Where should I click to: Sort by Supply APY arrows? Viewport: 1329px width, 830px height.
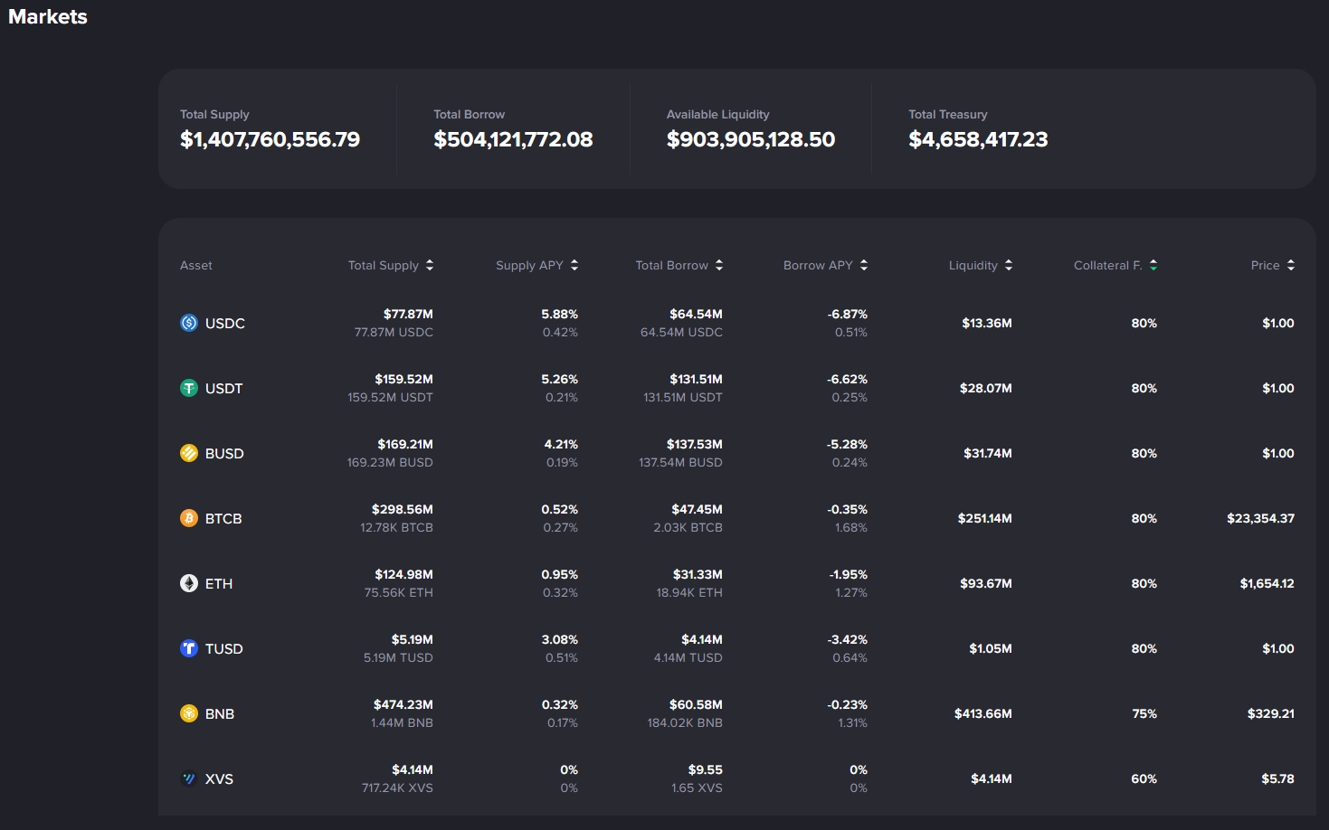(x=574, y=265)
